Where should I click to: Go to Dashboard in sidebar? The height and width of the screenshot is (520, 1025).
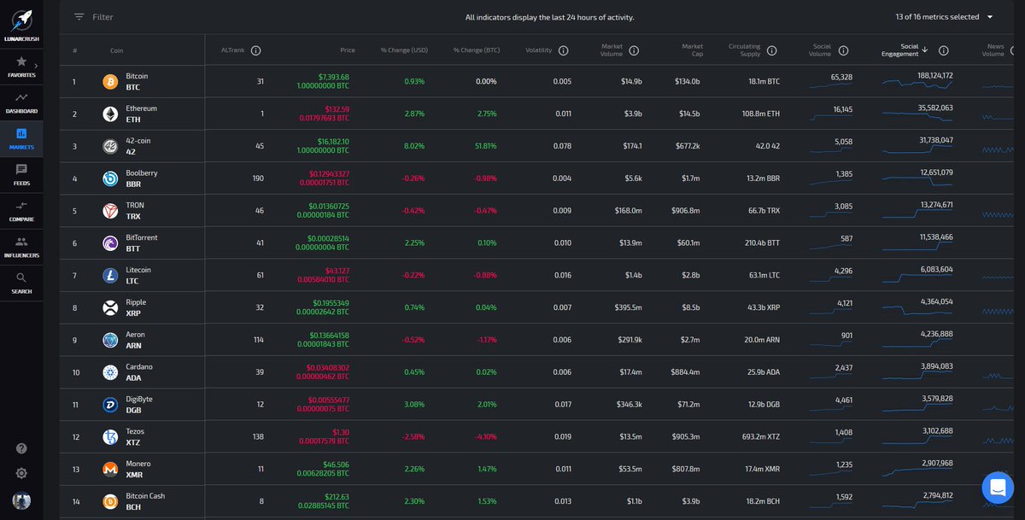tap(21, 102)
